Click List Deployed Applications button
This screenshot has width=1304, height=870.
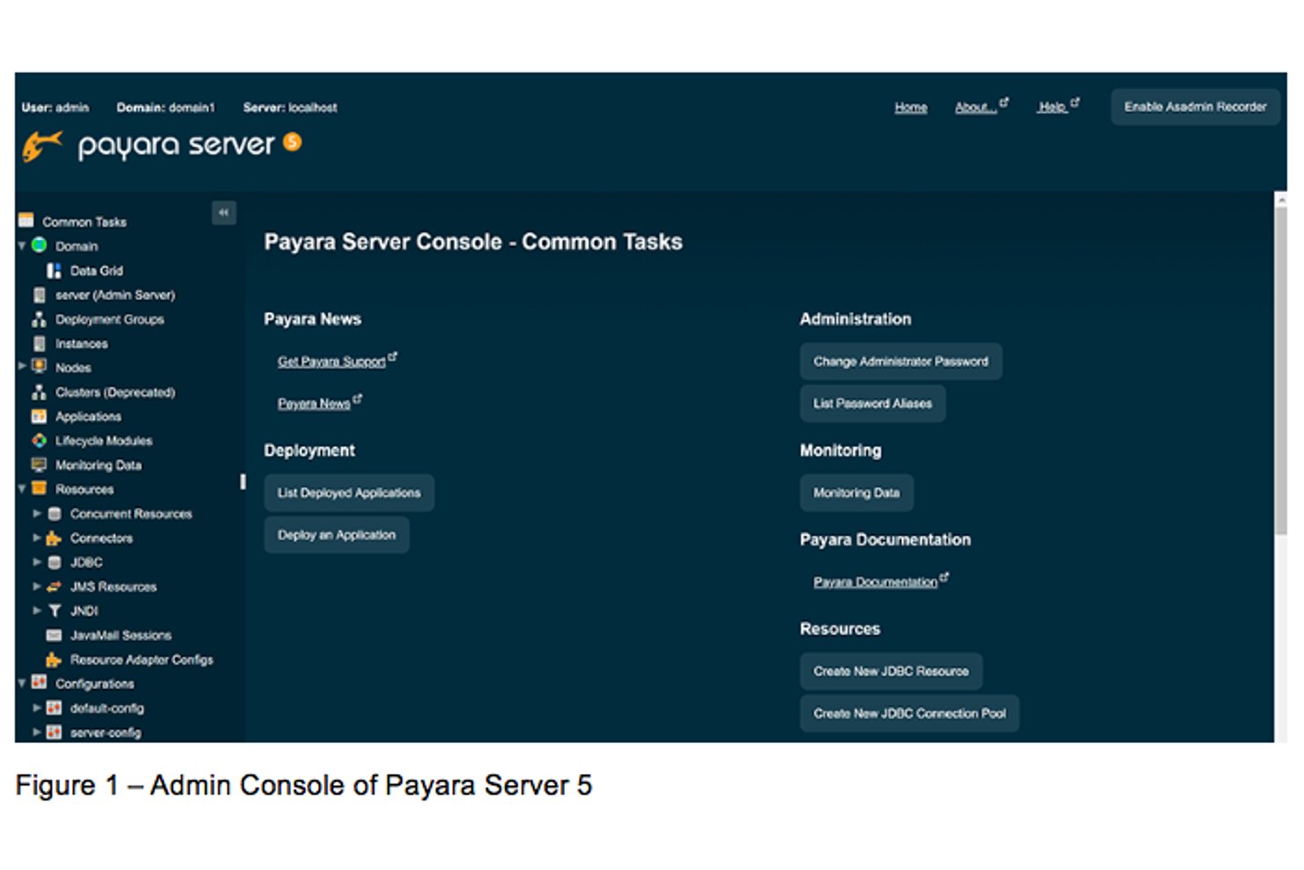(349, 493)
